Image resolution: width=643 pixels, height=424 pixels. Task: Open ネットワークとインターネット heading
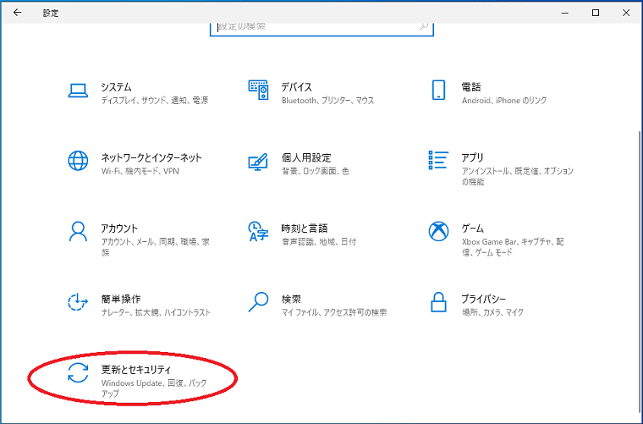tap(151, 158)
